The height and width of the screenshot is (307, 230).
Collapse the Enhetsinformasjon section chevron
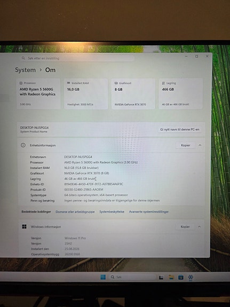200,145
